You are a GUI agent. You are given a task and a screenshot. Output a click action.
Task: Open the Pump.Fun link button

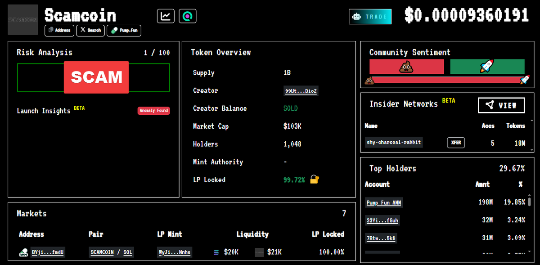click(x=123, y=31)
